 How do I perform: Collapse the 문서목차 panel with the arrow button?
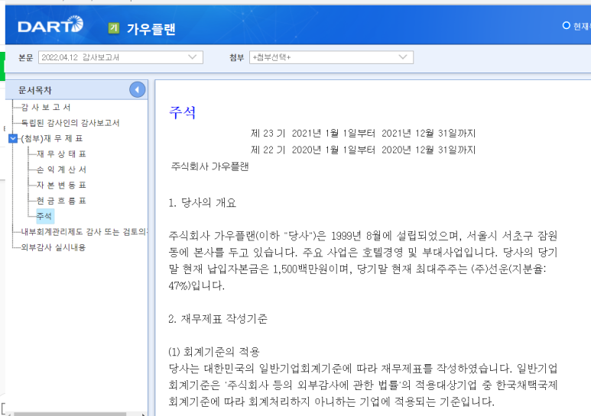[137, 90]
